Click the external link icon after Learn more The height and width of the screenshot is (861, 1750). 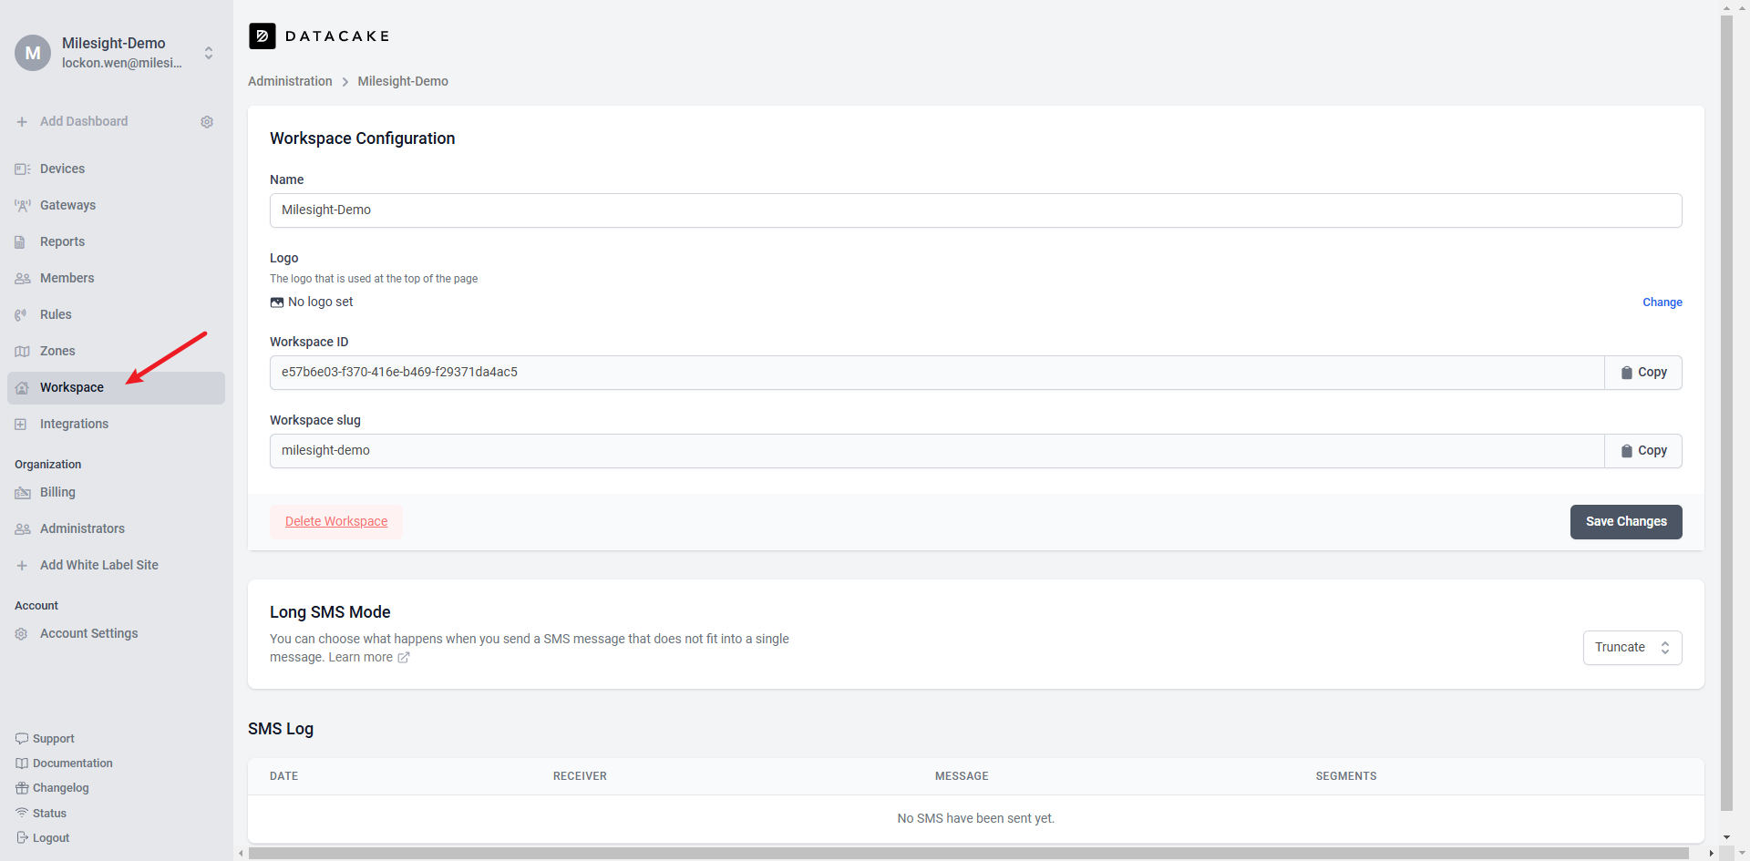point(404,657)
